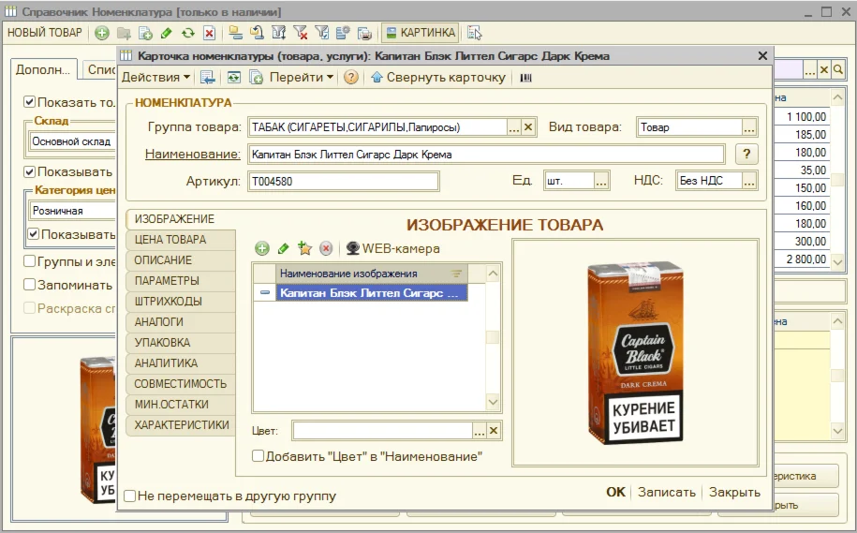Open the Действия dropdown menu
This screenshot has width=857, height=533.
[x=155, y=78]
